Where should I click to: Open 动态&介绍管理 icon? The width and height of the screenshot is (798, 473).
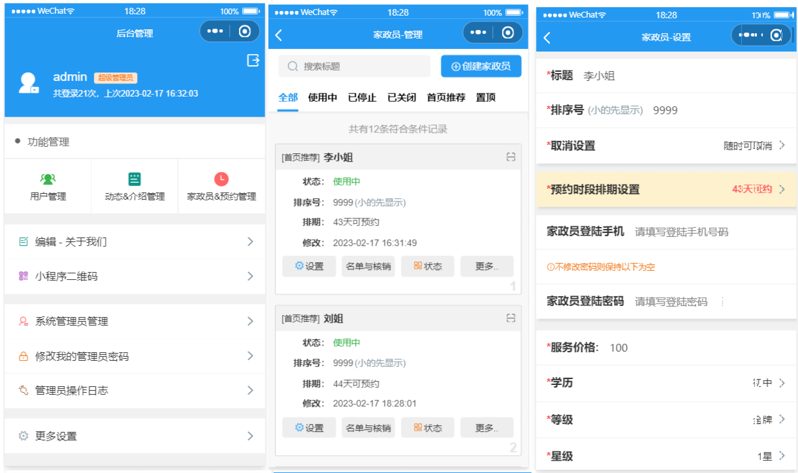[x=135, y=179]
